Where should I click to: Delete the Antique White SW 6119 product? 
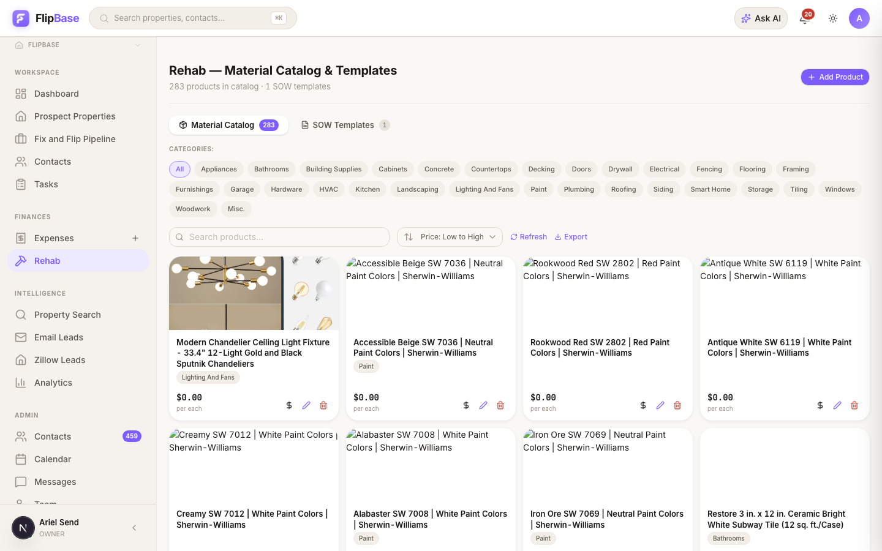(854, 405)
